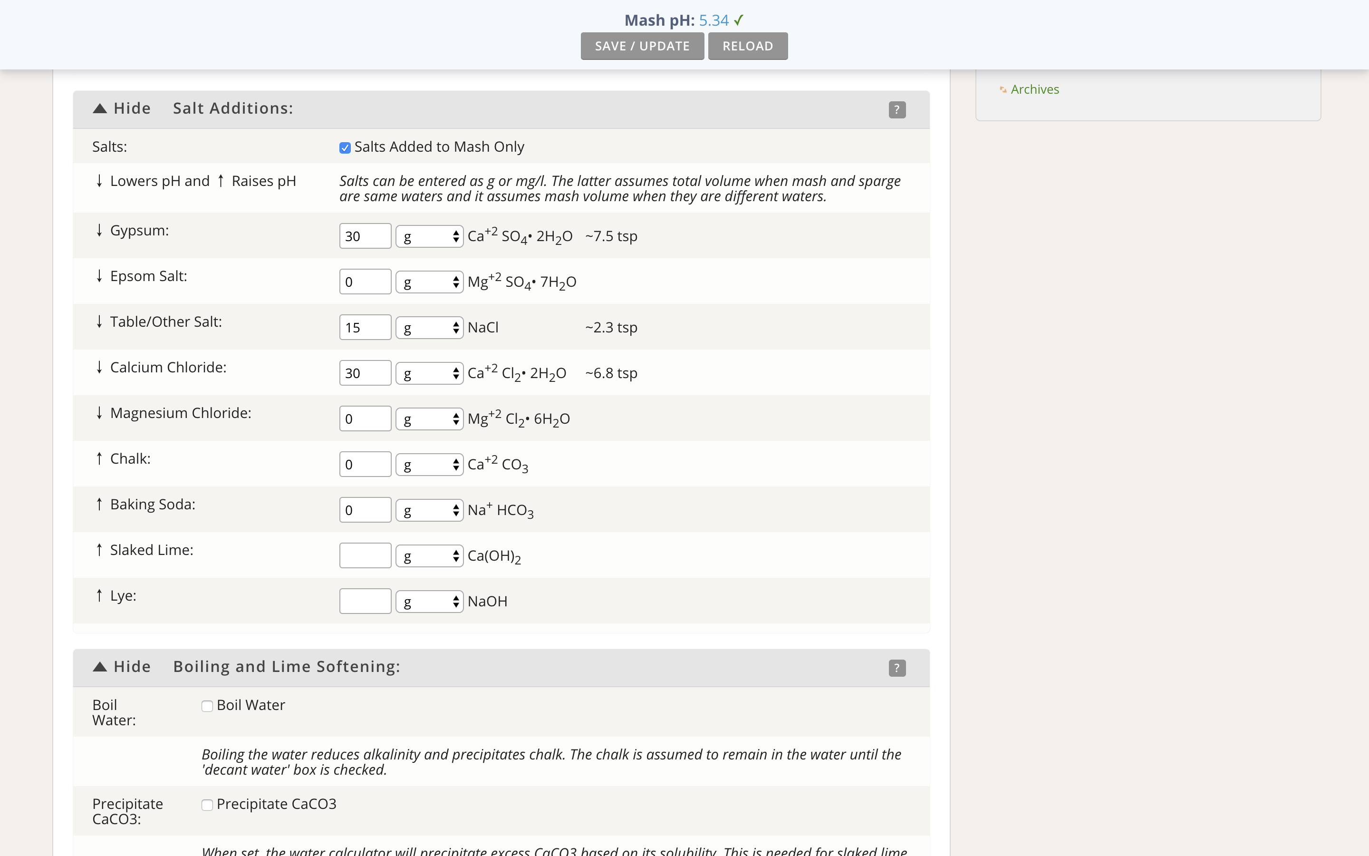Open the Calcium Chloride unit dropdown

point(428,372)
